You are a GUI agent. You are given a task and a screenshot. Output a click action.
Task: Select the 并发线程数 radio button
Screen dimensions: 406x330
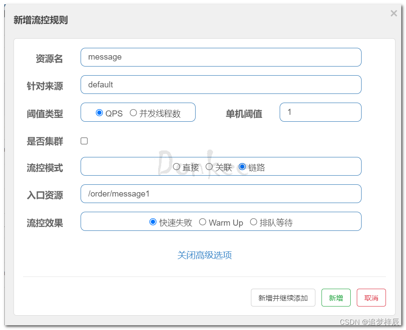[133, 113]
